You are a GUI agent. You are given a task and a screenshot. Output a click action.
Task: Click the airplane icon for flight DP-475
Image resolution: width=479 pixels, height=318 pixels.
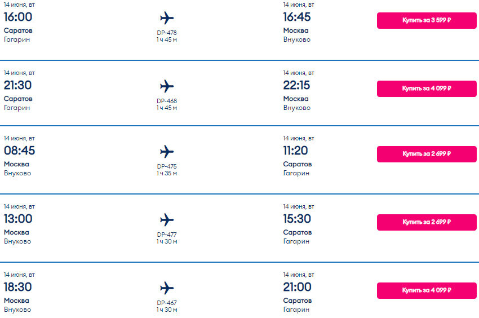(167, 152)
